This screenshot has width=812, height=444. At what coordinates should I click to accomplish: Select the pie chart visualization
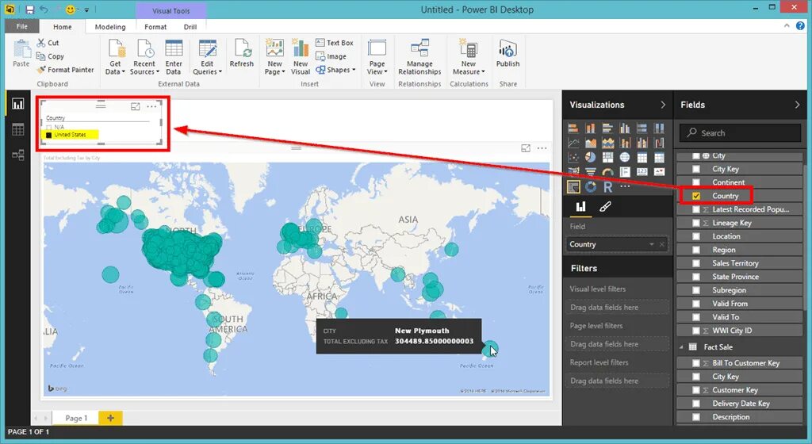click(x=590, y=157)
